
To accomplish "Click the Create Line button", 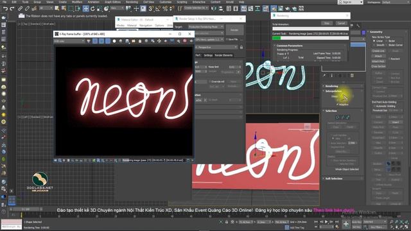I will tap(378, 51).
